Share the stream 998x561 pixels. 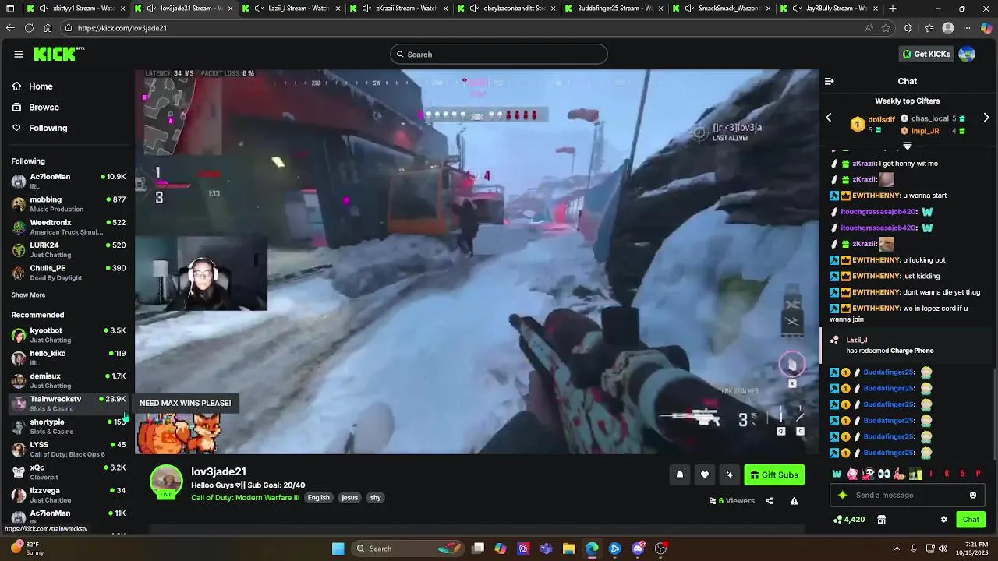coord(770,501)
